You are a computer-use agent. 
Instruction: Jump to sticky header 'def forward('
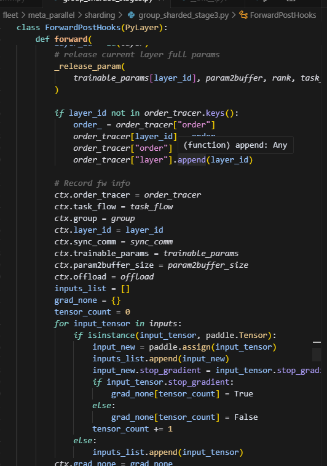63,39
